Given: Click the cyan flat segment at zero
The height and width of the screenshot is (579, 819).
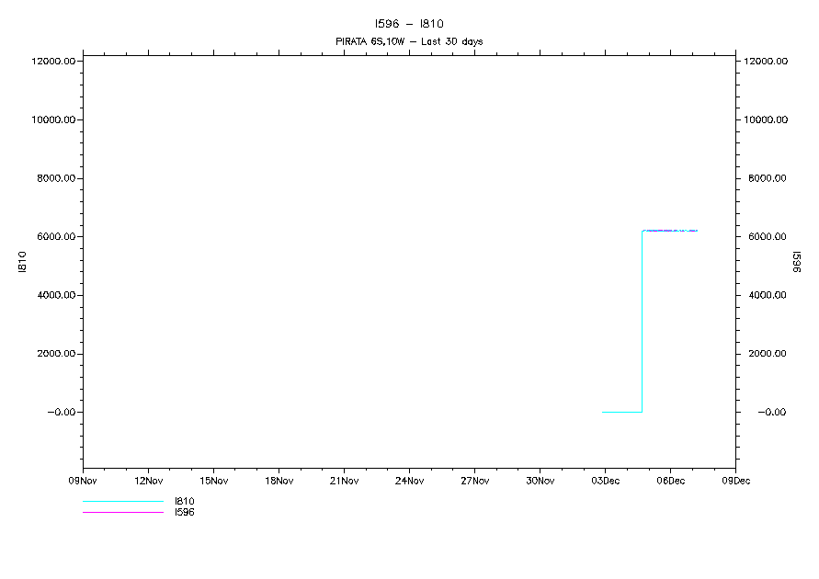Looking at the screenshot, I should pyautogui.click(x=622, y=412).
